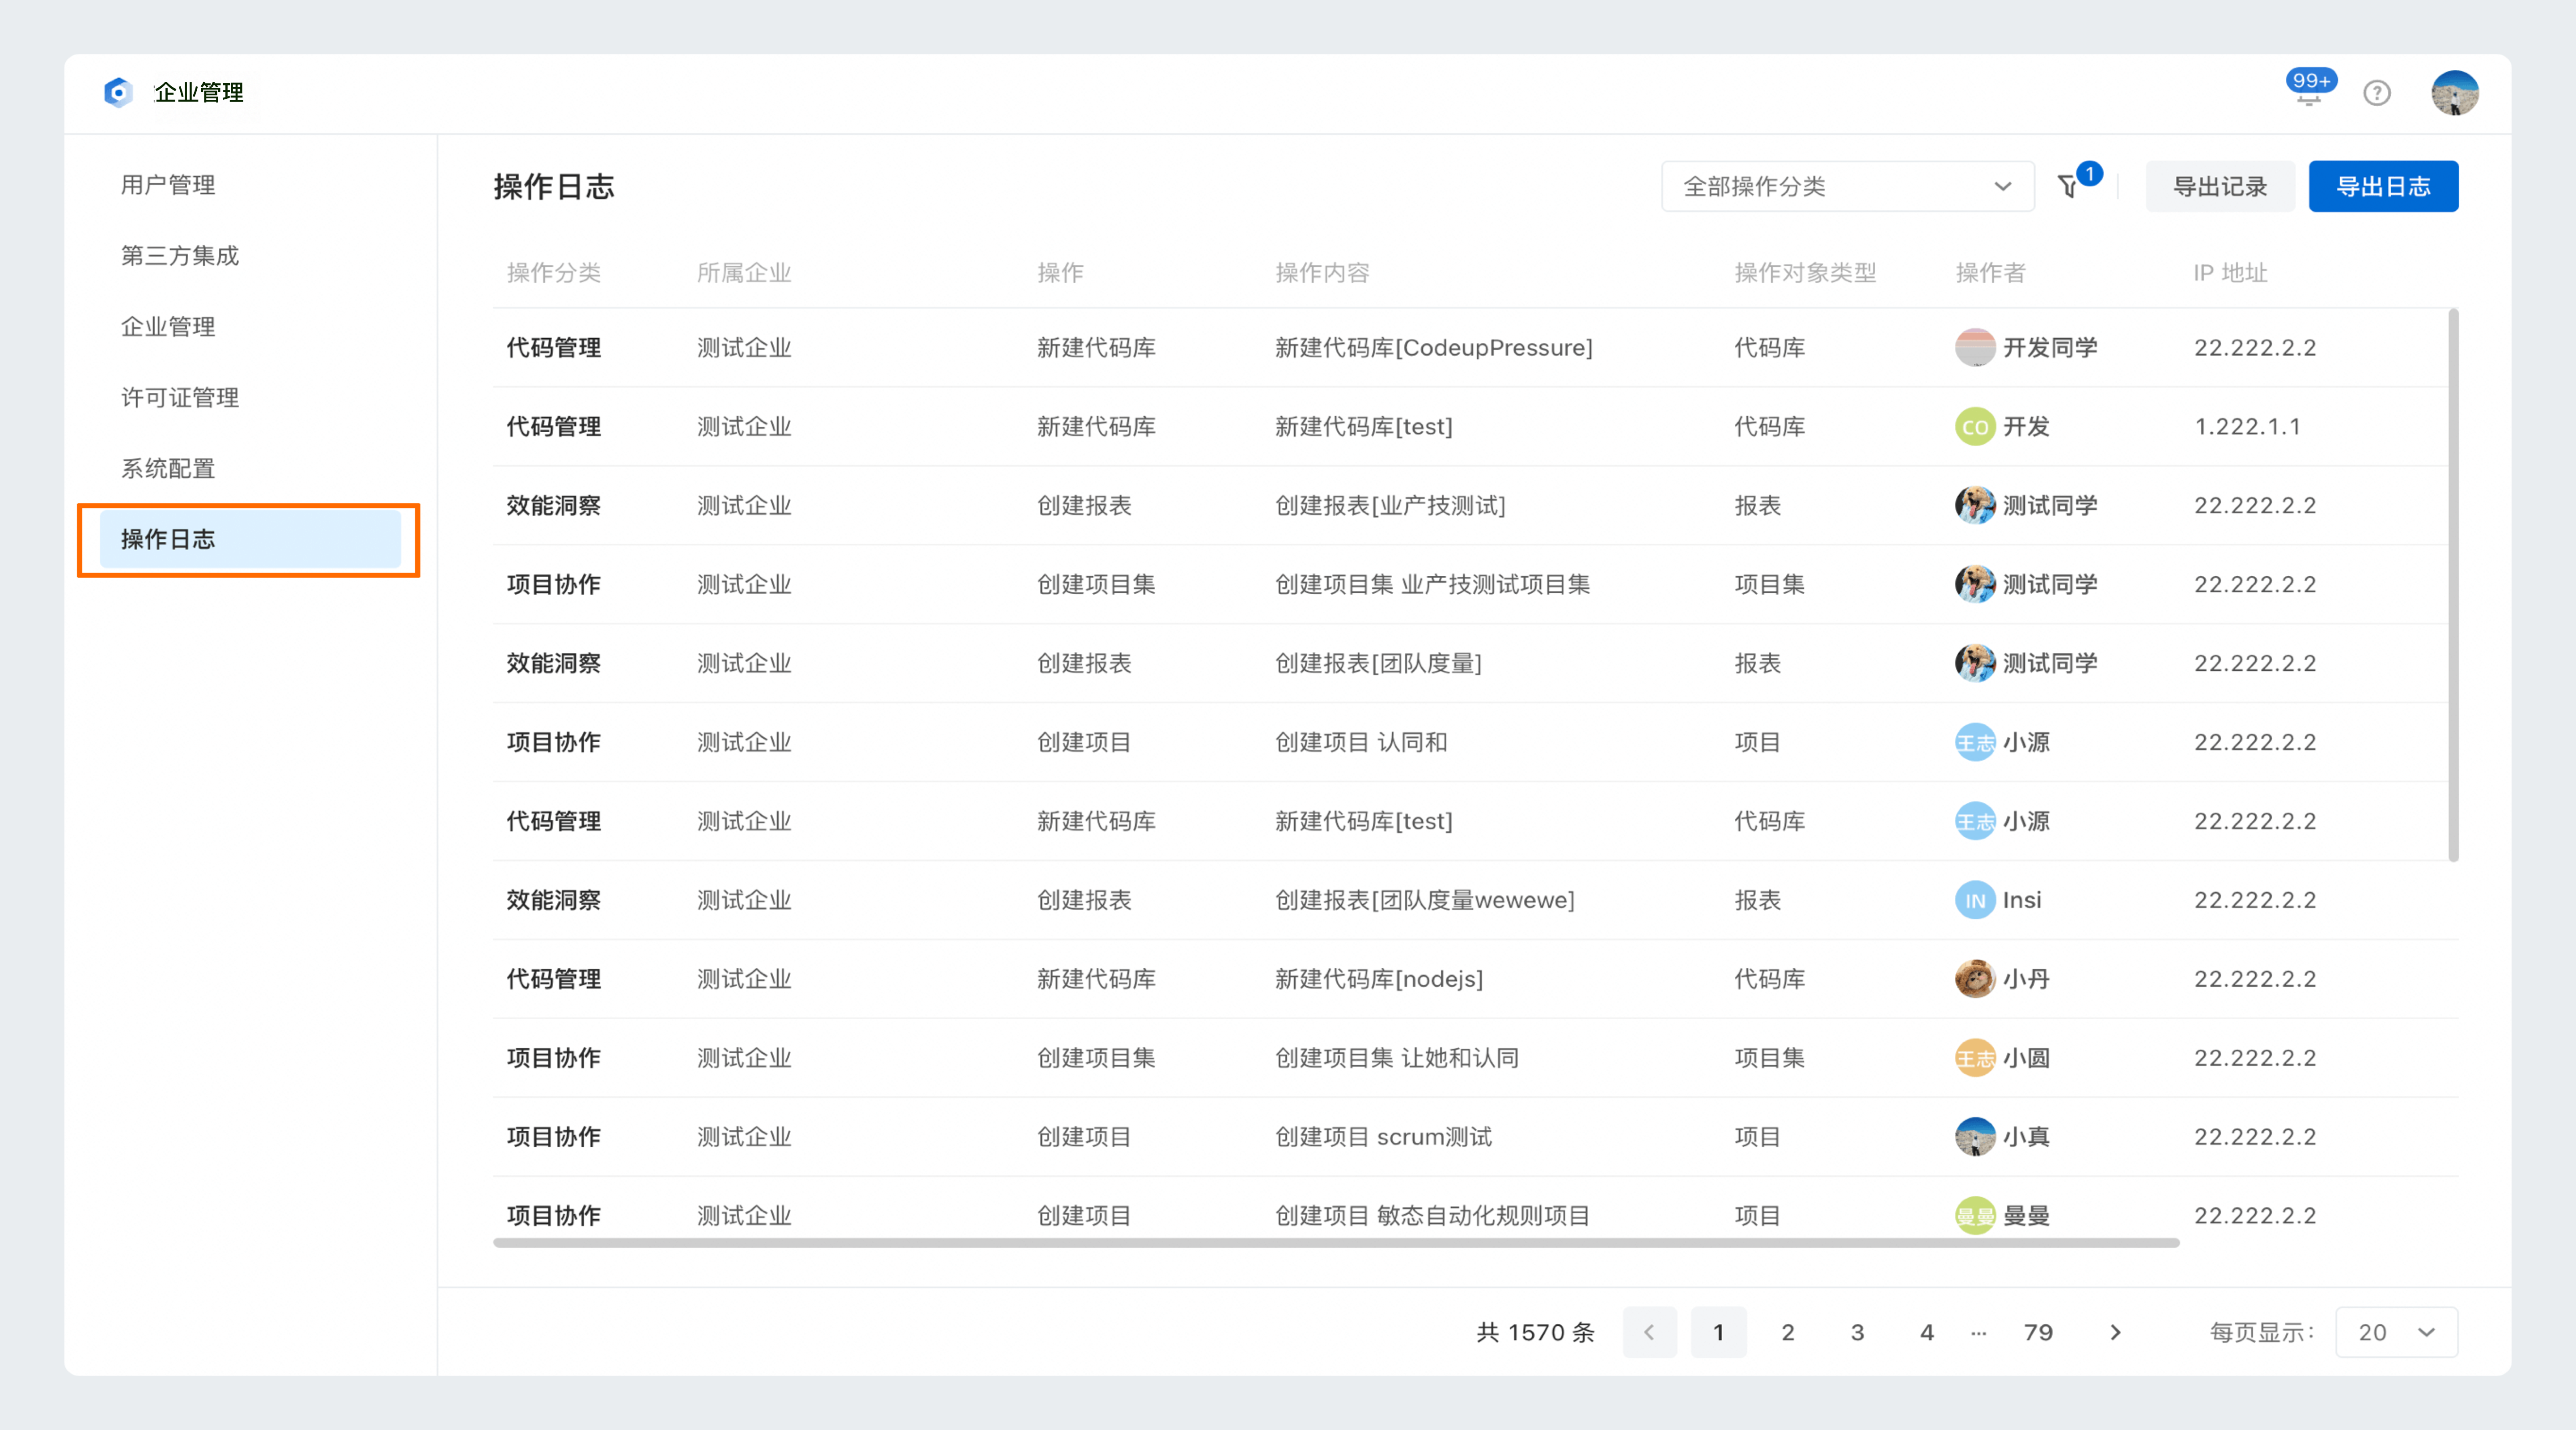Click 企业管理 title in header

click(199, 92)
